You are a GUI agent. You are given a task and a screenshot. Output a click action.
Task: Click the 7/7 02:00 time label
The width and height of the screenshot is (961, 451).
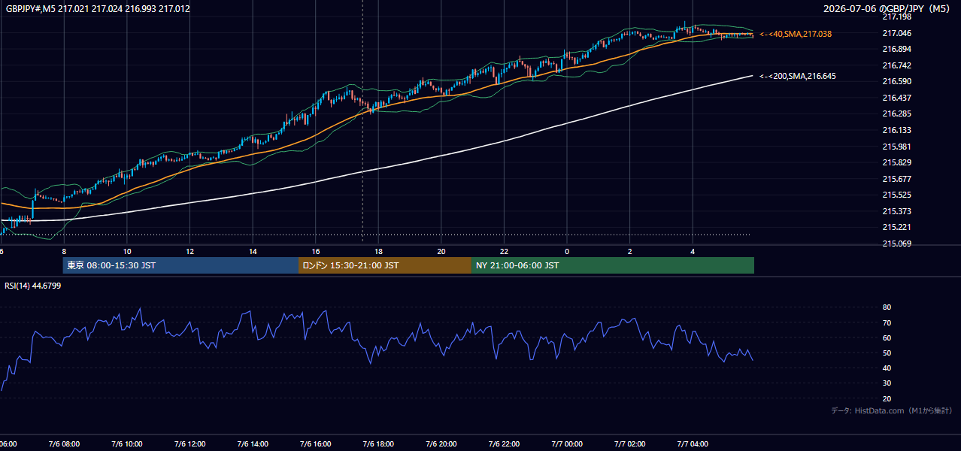point(629,444)
